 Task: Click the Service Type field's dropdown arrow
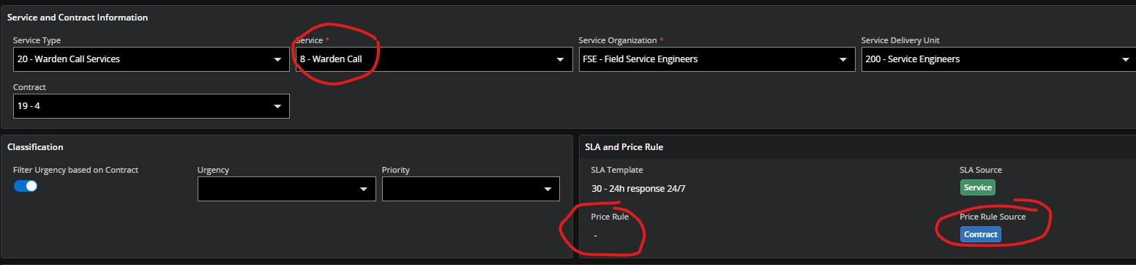pos(277,59)
